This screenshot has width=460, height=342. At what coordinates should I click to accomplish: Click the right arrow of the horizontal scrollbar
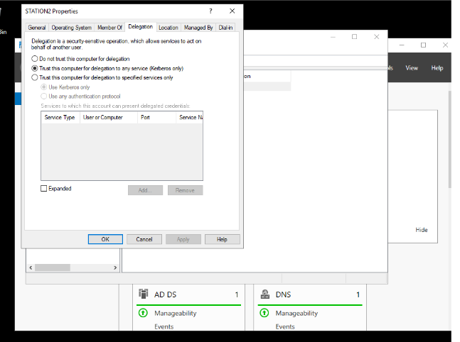click(115, 267)
